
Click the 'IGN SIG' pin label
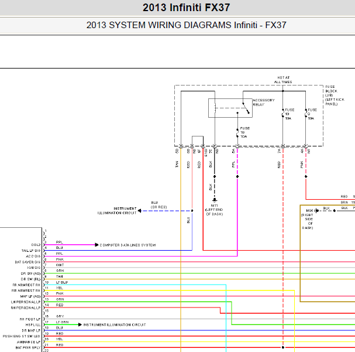(34, 268)
